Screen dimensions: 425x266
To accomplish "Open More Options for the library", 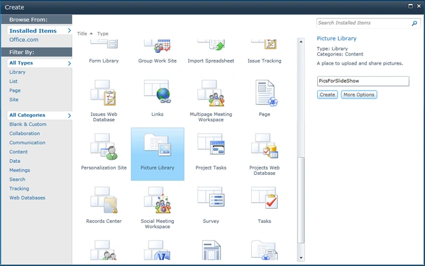I will 359,95.
